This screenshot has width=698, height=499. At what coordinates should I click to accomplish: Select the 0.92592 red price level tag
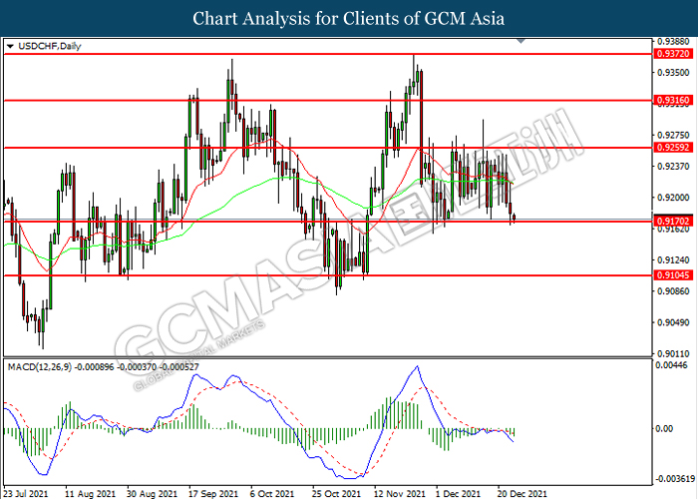tap(673, 148)
